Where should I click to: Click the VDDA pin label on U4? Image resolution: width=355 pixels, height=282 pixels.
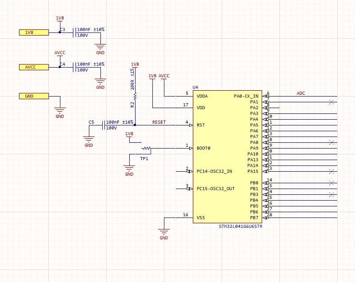pos(202,96)
